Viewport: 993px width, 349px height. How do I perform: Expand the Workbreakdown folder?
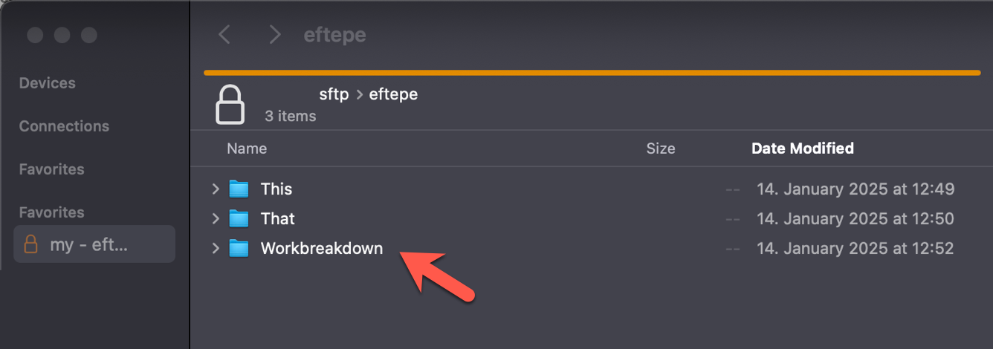(x=216, y=249)
